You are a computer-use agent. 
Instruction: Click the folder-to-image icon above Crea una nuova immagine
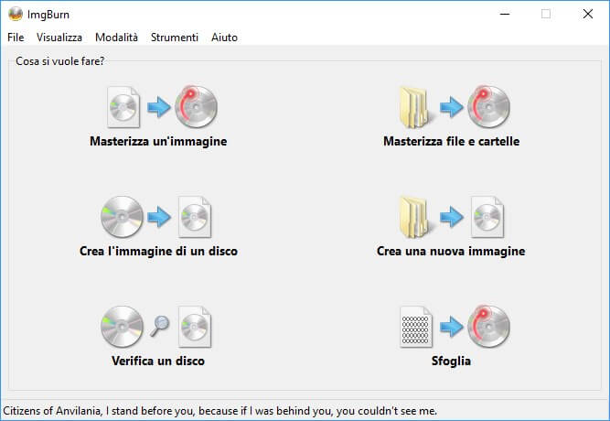[451, 217]
